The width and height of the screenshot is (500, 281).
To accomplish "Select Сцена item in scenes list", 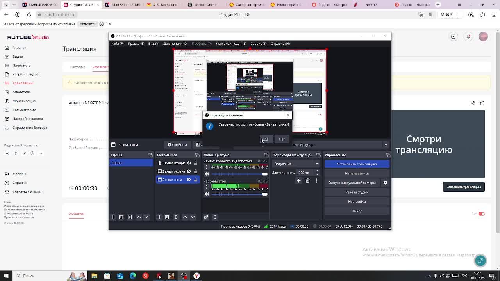I will pos(131,163).
